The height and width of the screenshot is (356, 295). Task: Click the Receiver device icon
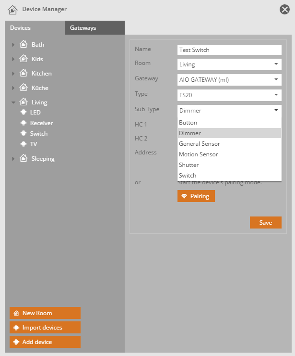(x=24, y=123)
